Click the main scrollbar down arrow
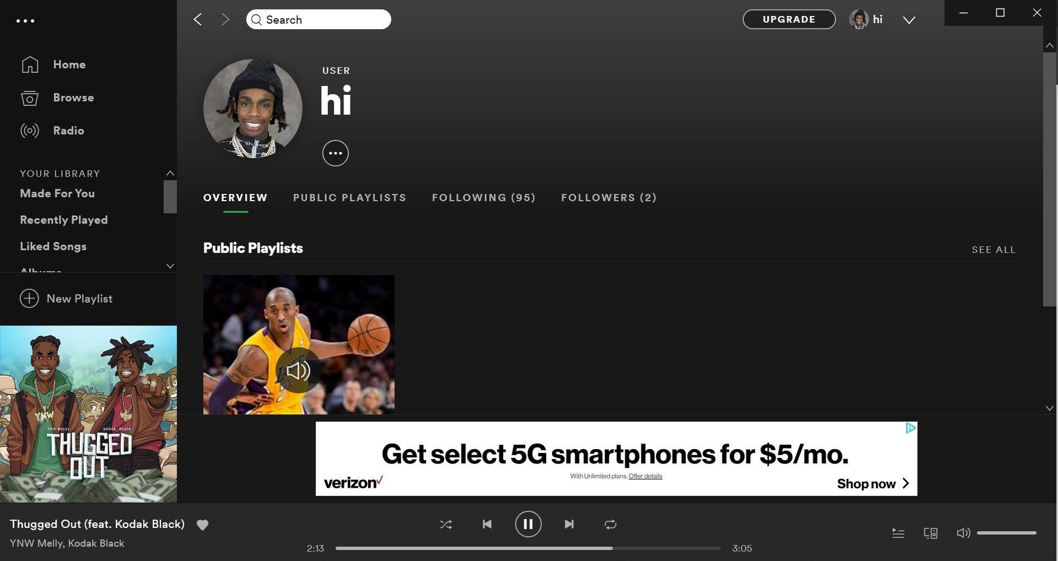The width and height of the screenshot is (1058, 561). 1050,408
